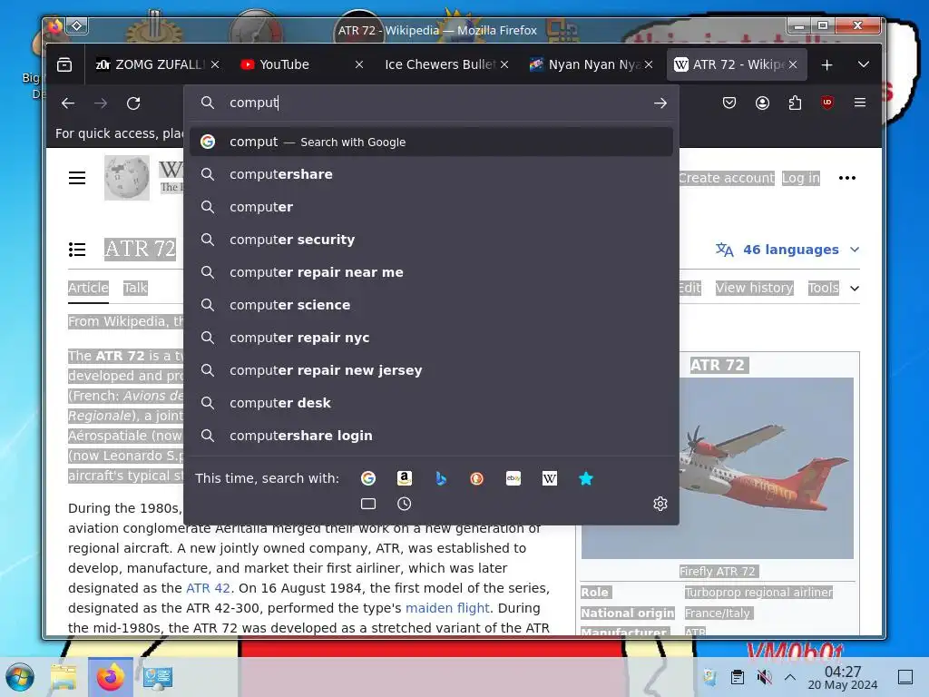Open the View history link

click(754, 288)
